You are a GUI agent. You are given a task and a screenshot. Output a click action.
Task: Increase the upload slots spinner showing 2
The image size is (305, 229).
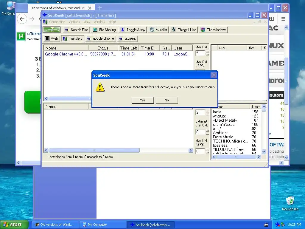click(207, 111)
